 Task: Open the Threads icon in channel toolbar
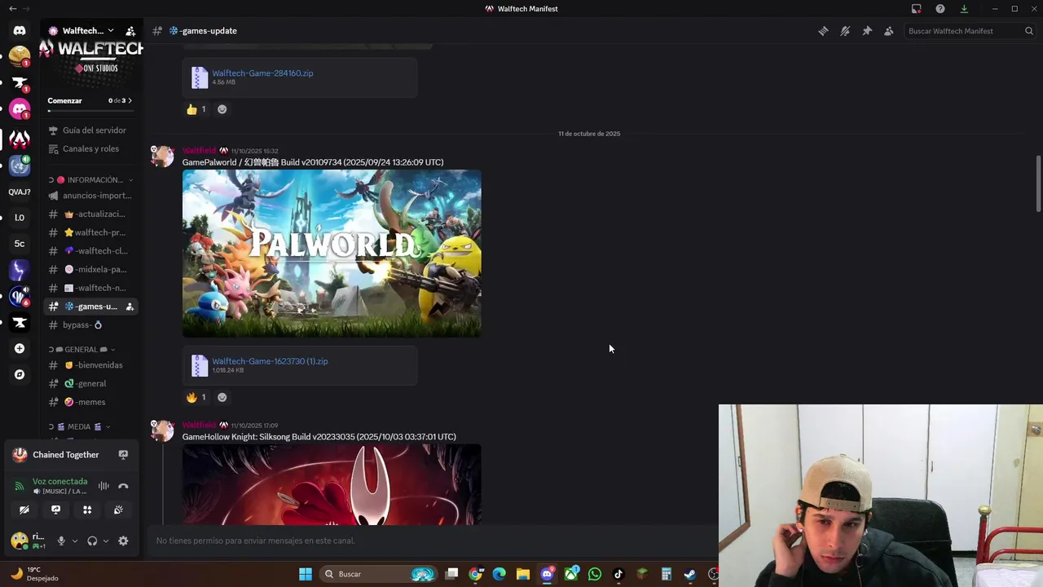[x=823, y=31]
